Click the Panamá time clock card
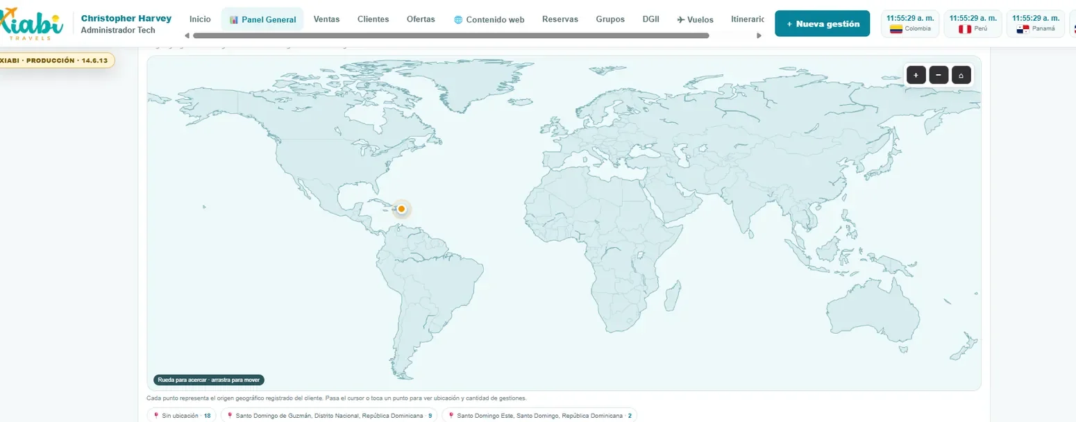Image resolution: width=1076 pixels, height=422 pixels. tap(1035, 24)
